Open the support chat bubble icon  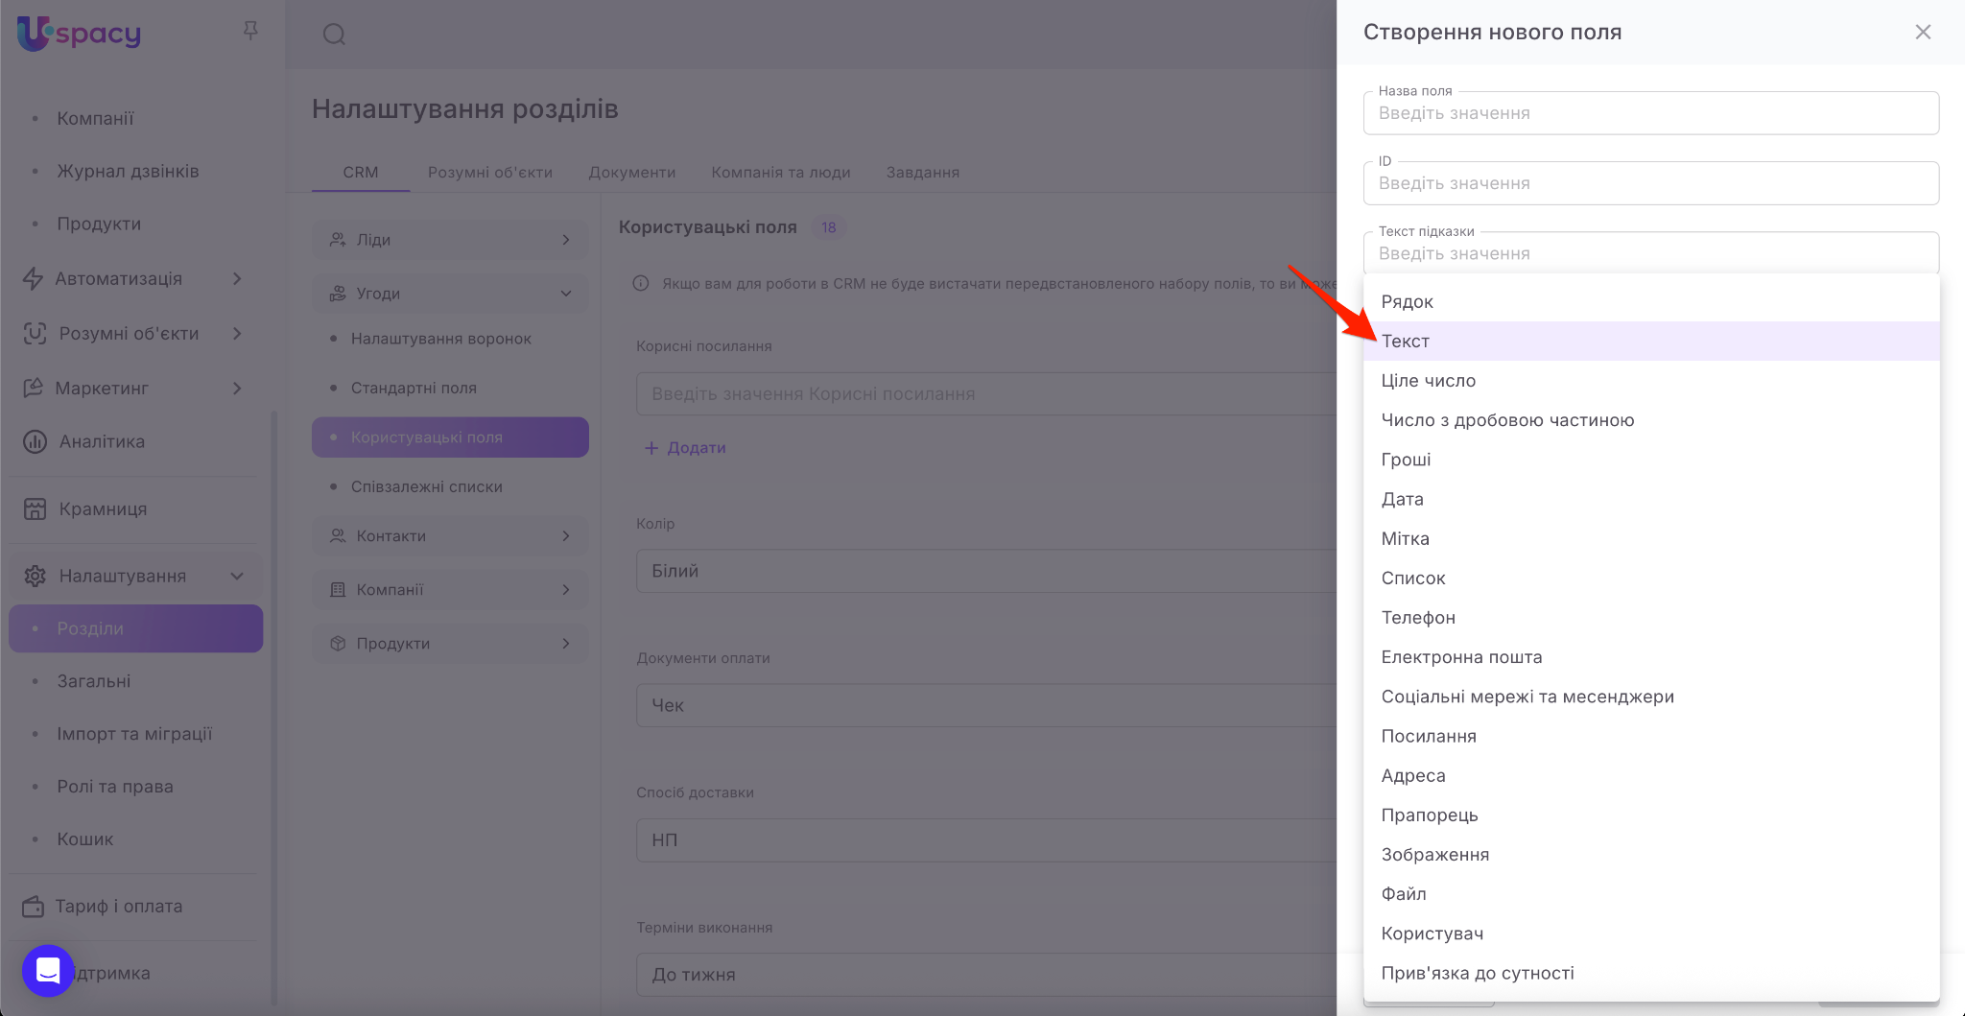click(48, 970)
